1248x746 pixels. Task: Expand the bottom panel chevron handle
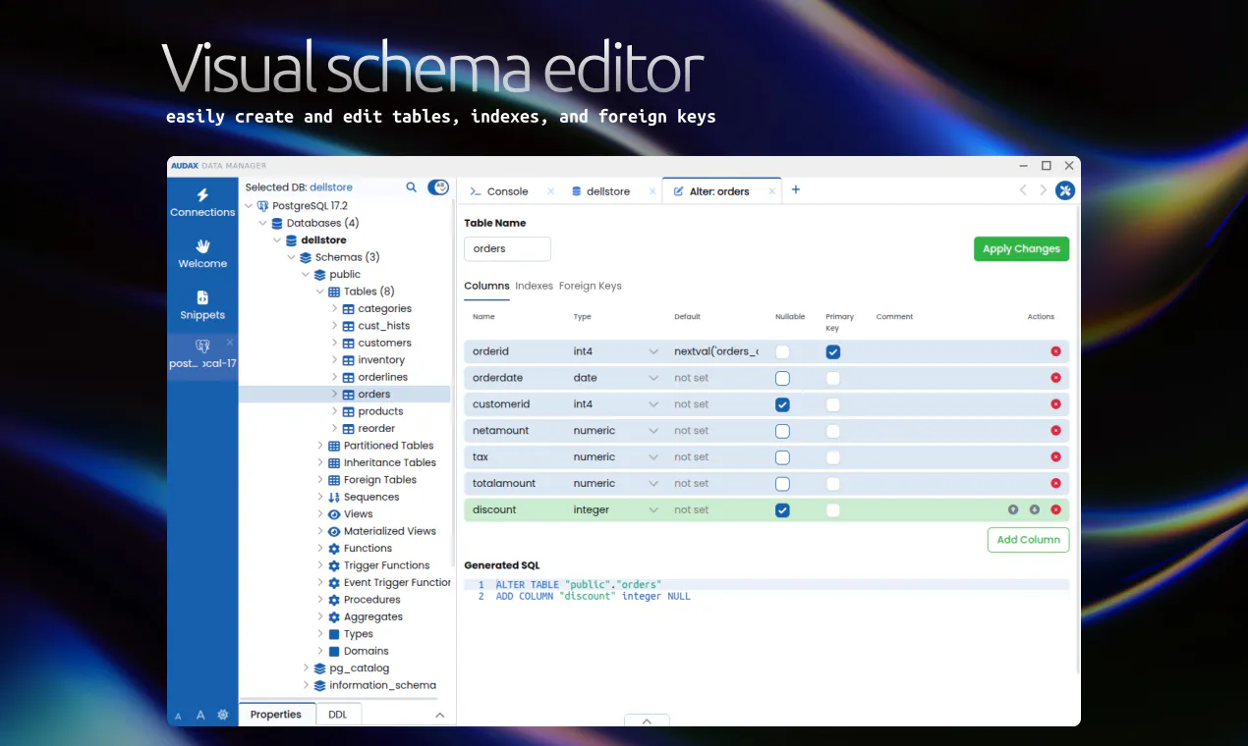click(x=647, y=720)
